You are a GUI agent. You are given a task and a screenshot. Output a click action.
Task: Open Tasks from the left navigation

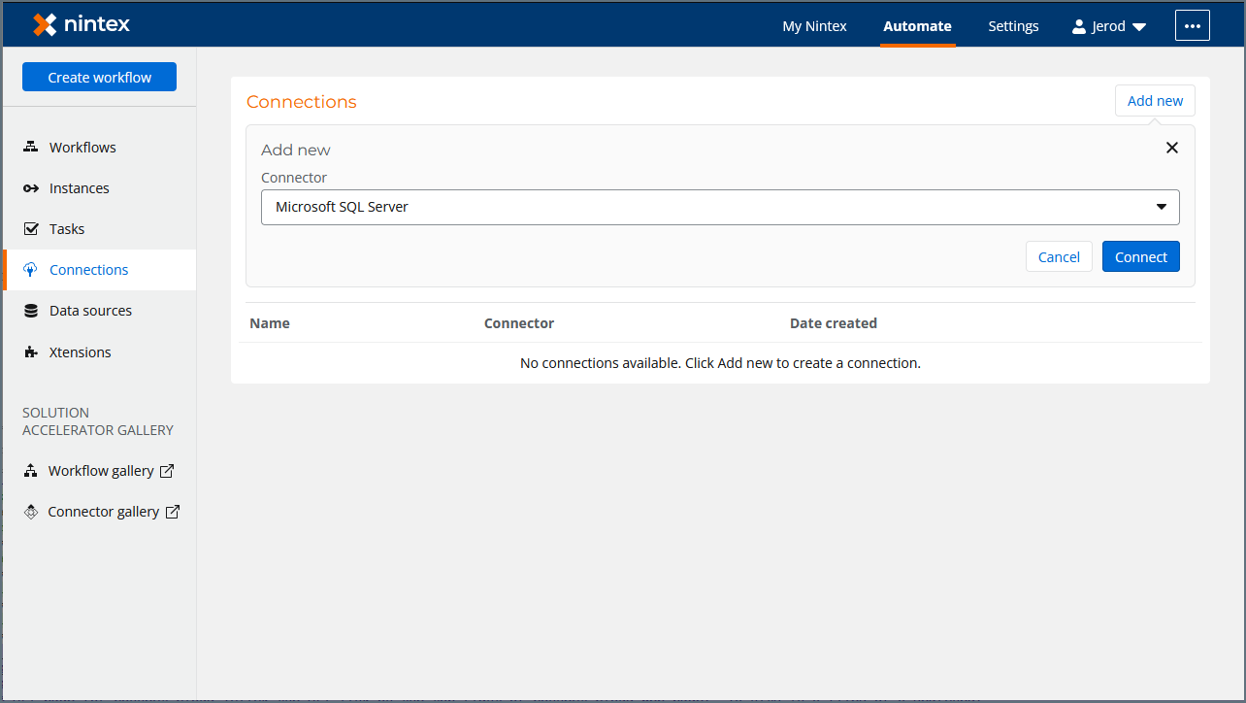point(65,228)
